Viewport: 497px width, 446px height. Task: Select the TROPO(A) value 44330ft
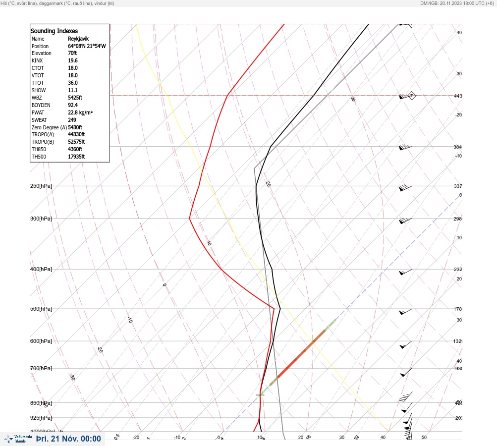point(76,134)
